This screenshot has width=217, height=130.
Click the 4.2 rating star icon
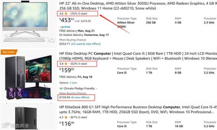coord(66,117)
